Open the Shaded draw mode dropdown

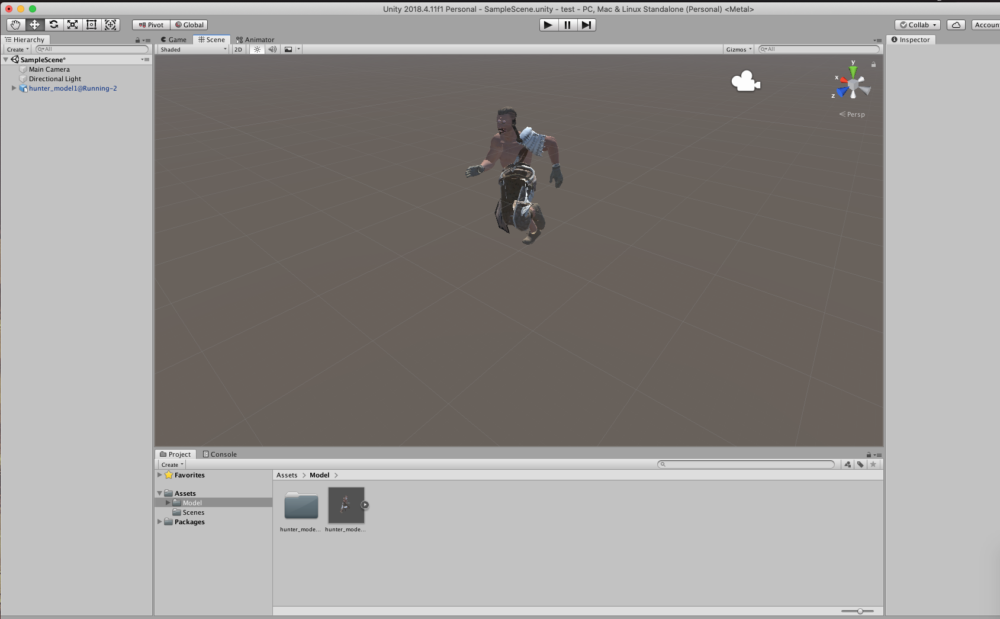coord(193,49)
